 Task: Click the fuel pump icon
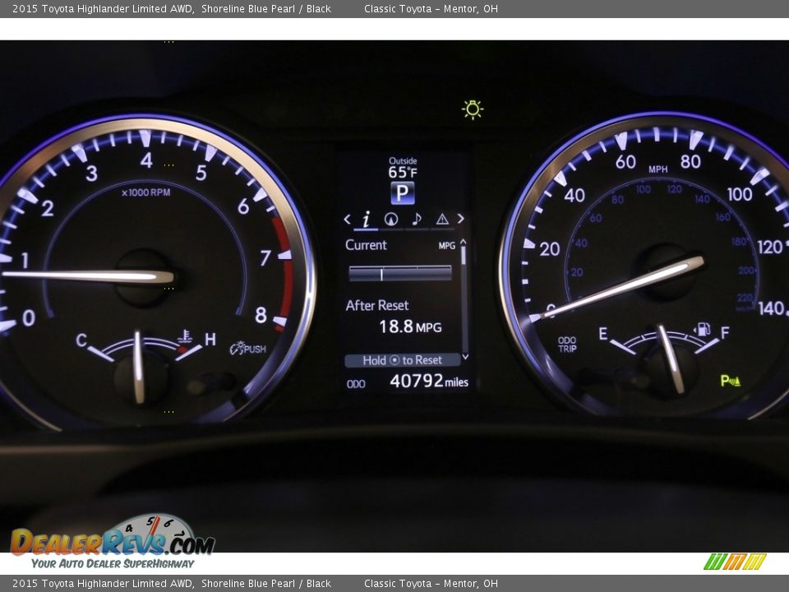(704, 330)
